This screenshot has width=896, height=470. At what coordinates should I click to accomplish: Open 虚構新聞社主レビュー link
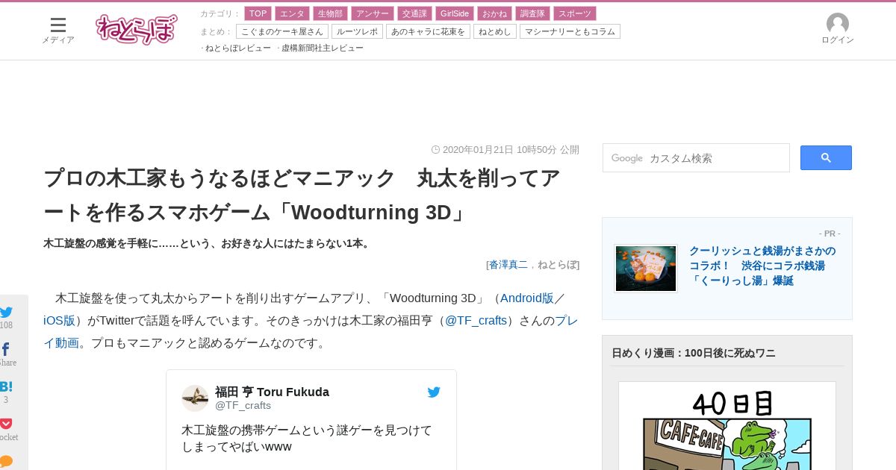click(x=323, y=48)
